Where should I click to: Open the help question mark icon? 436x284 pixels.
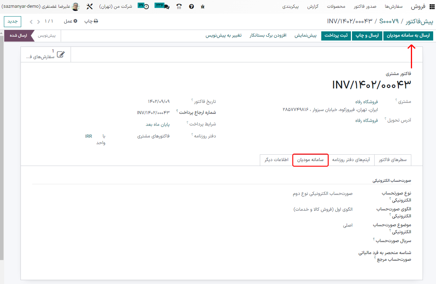click(191, 7)
